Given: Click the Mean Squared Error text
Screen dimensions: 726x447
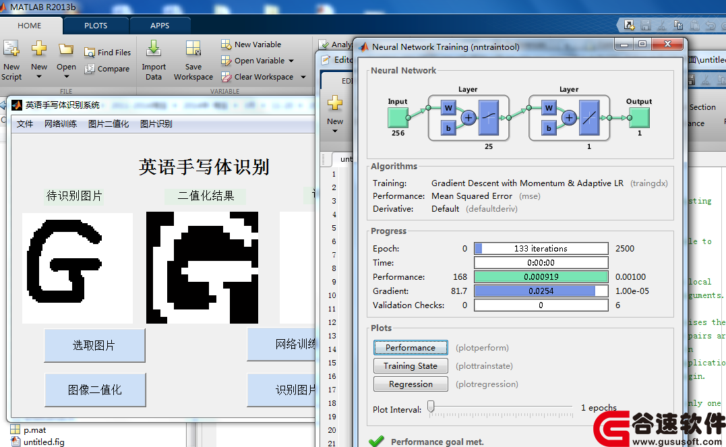Looking at the screenshot, I should coord(472,196).
